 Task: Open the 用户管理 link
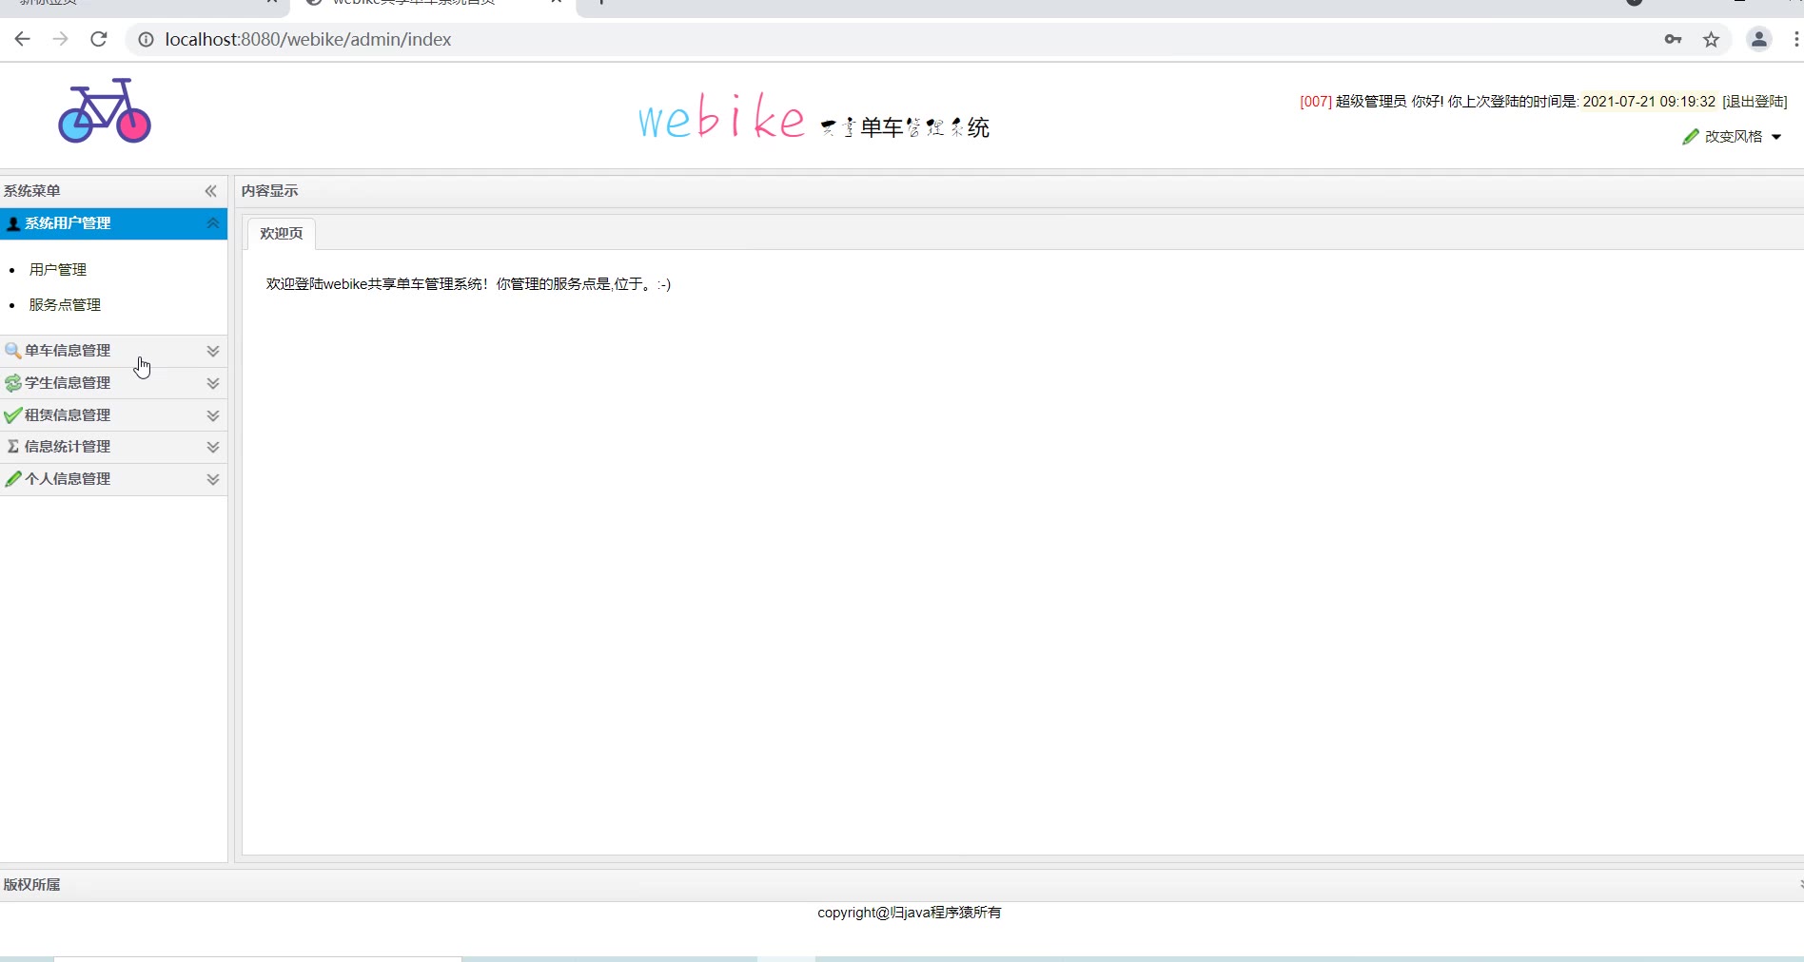pos(58,270)
